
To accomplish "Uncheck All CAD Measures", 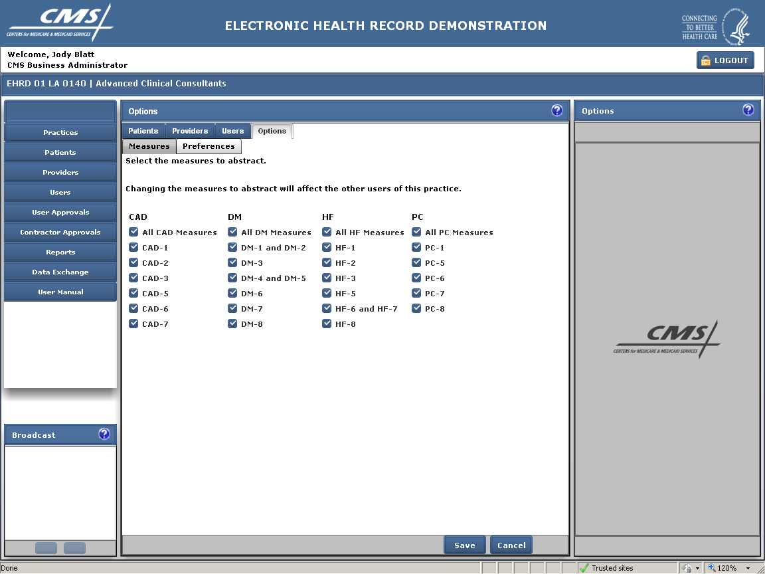I will click(x=133, y=232).
